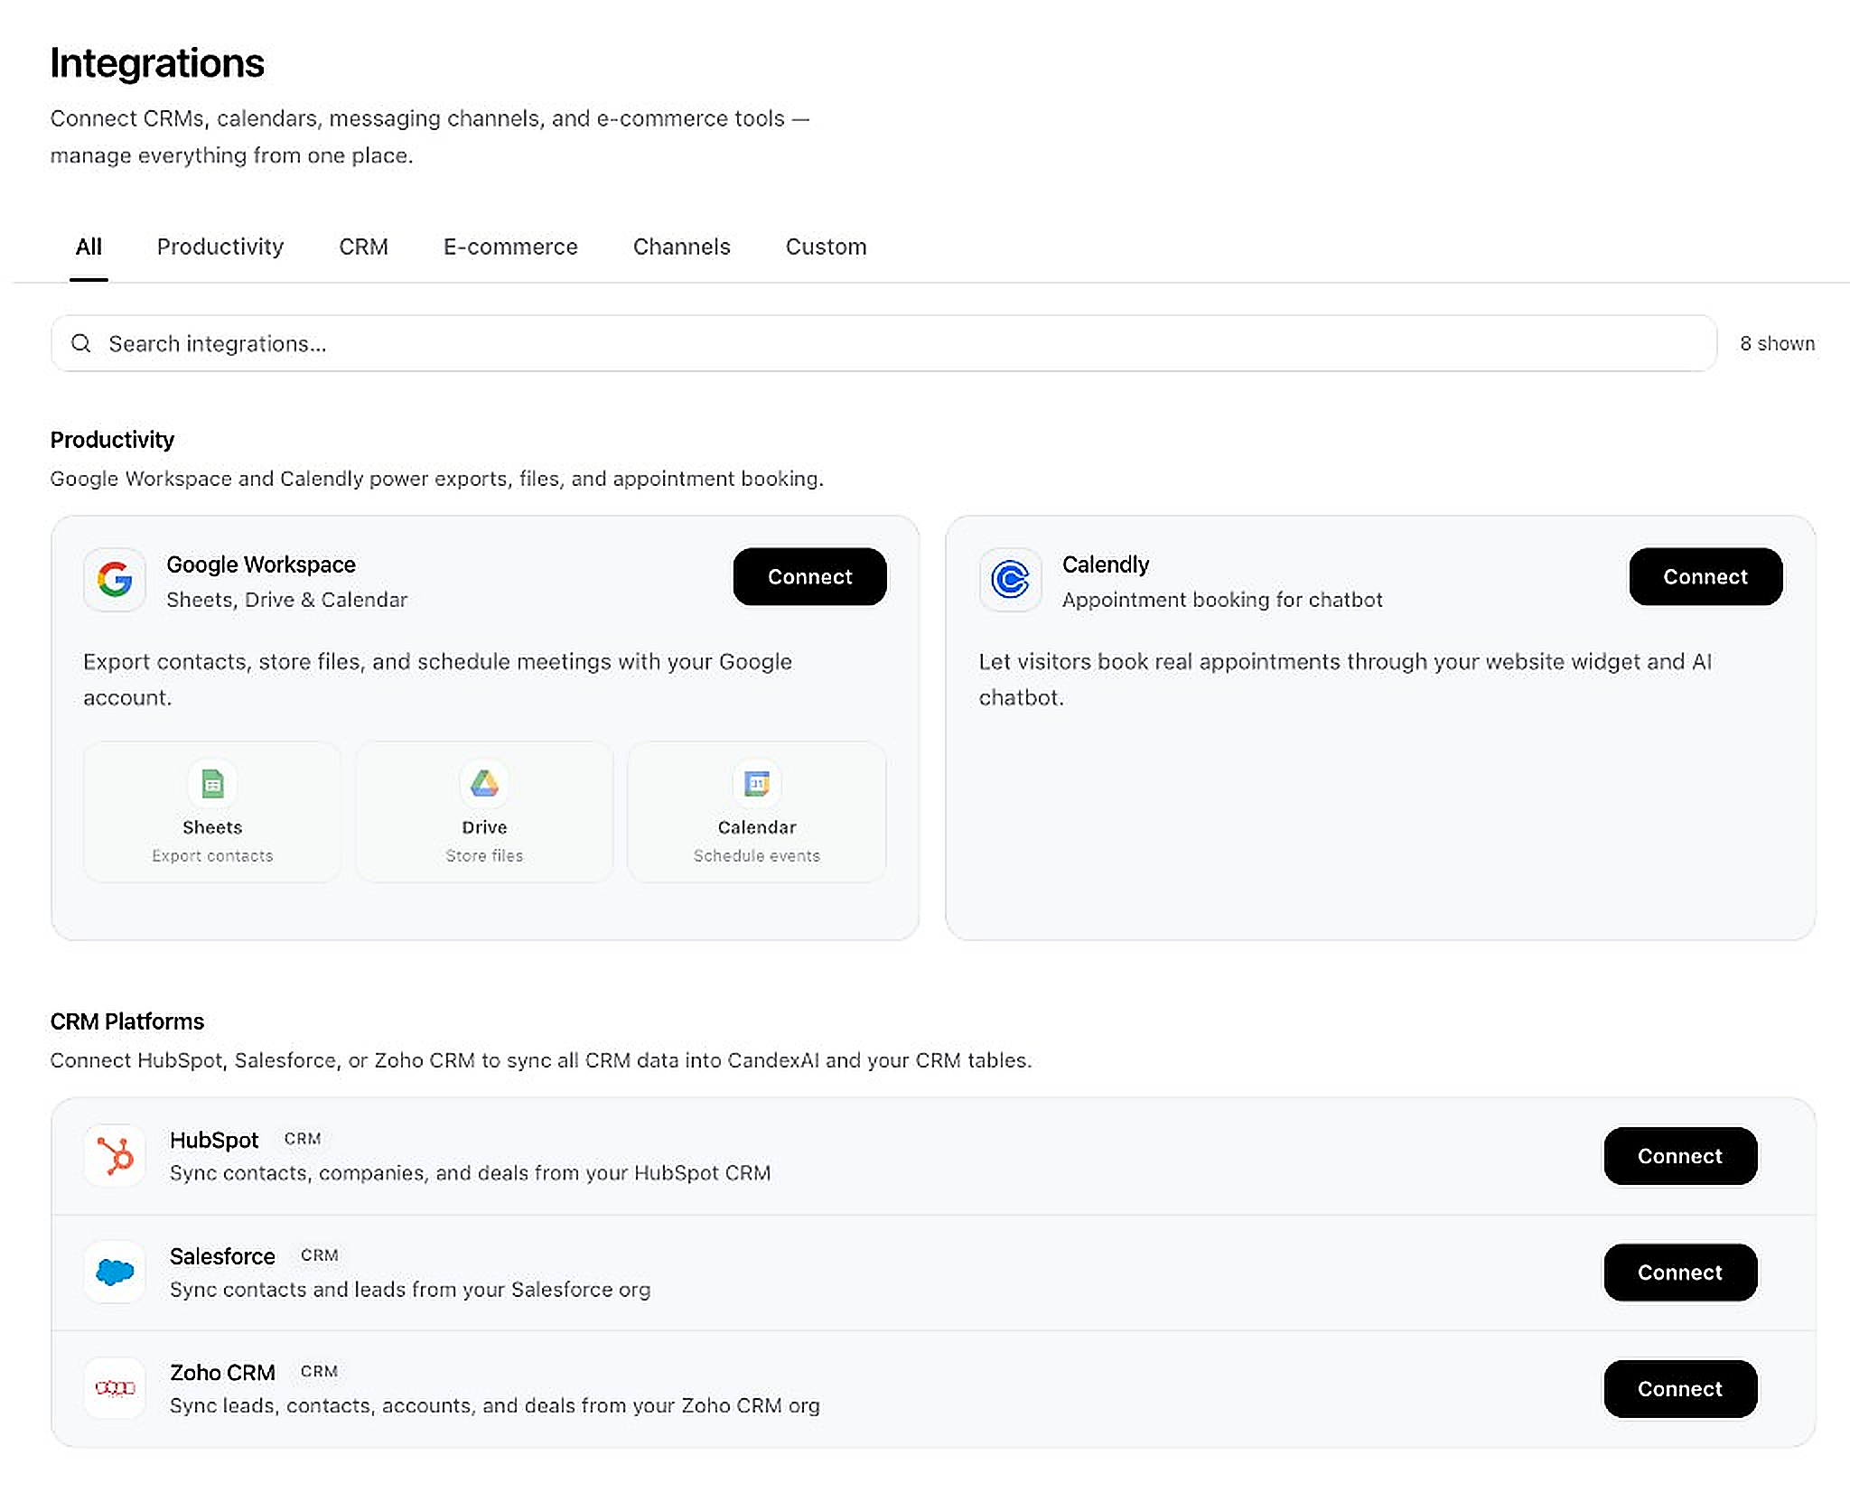
Task: Connect HubSpot CRM
Action: coord(1680,1156)
